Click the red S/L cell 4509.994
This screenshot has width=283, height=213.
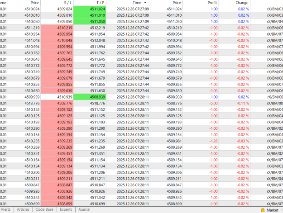pyautogui.click(x=57, y=47)
